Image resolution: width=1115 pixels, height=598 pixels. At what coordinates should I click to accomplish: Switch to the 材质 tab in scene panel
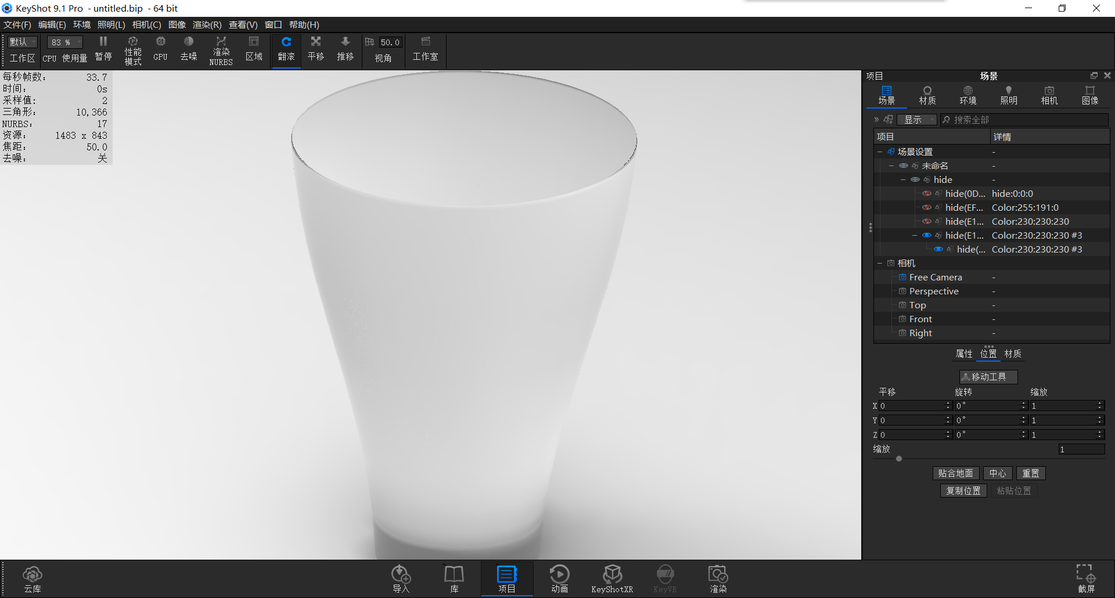tap(927, 95)
